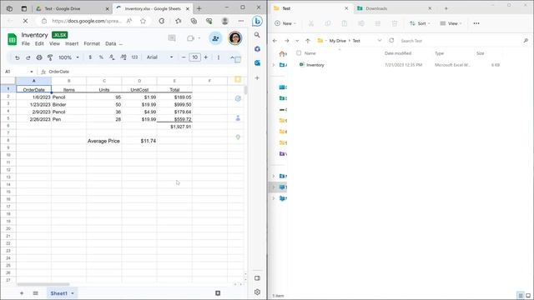Sort files by Date modified column
This screenshot has height=300, width=534.
[398, 53]
